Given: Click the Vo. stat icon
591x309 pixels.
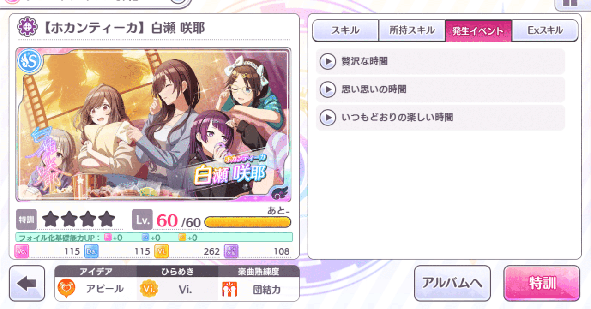Looking at the screenshot, I should pos(22,251).
